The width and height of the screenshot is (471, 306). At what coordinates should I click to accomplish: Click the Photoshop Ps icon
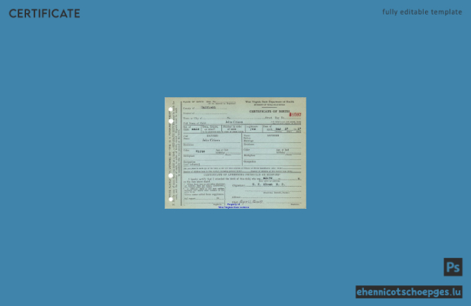[x=453, y=267]
